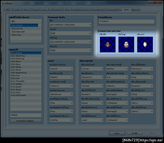Open the ellipsis button for Damage2 sound
The image size is (164, 143).
[x=127, y=111]
